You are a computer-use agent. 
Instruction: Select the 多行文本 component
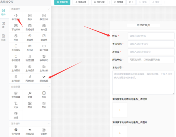point(44,17)
